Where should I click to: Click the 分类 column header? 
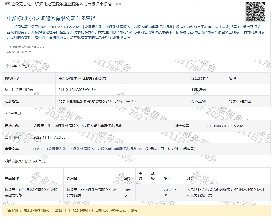pyautogui.click(x=190, y=178)
